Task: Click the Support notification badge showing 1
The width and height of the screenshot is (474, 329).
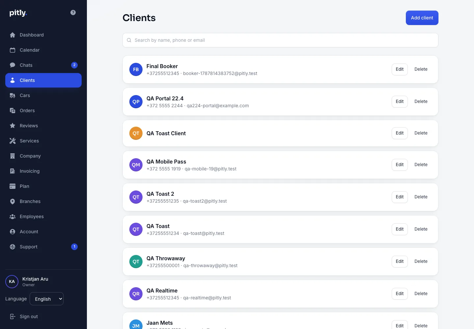Action: click(x=74, y=247)
